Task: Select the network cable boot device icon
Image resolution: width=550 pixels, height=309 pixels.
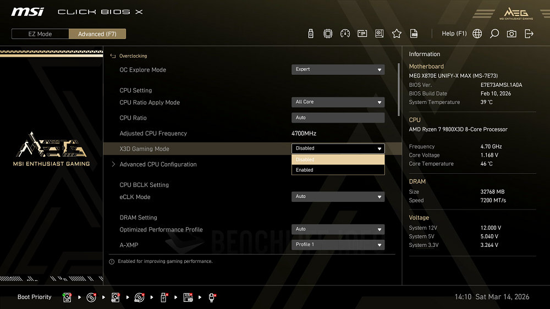Action: tap(212, 297)
